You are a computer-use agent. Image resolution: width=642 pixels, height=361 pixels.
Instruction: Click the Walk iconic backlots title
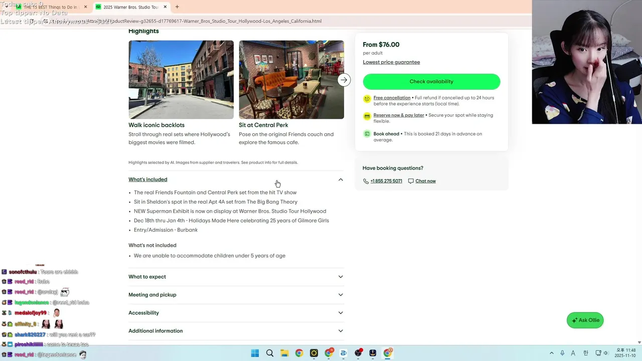tap(156, 125)
